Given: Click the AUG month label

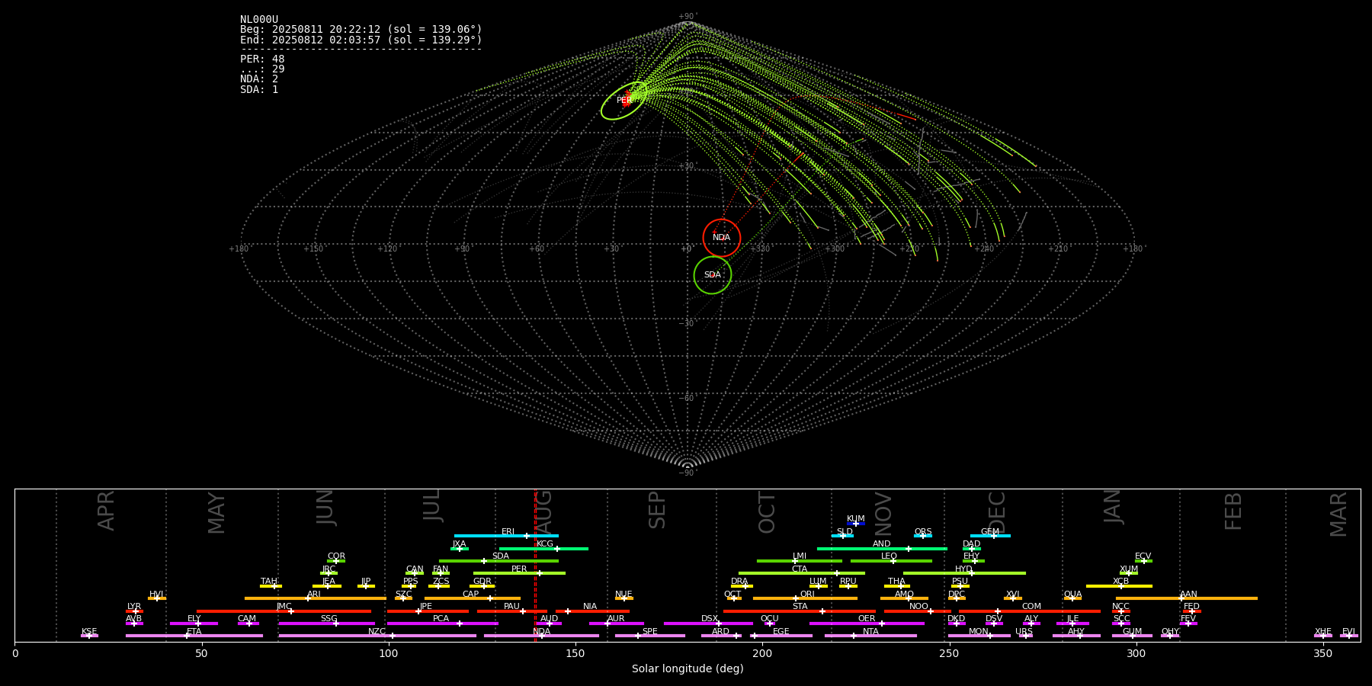Looking at the screenshot, I should click(x=543, y=511).
